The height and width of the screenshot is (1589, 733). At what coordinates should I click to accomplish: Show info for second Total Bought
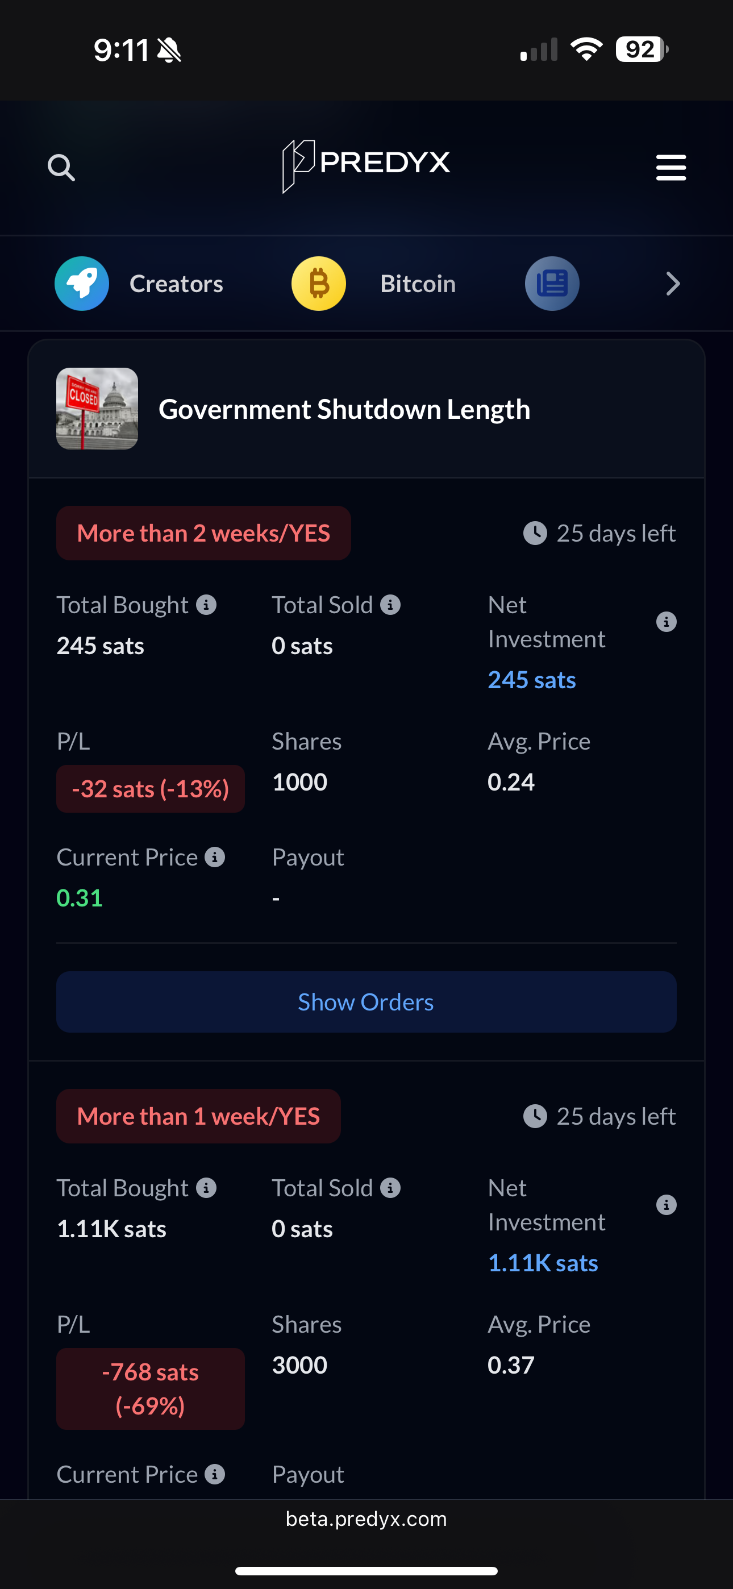click(x=206, y=1188)
